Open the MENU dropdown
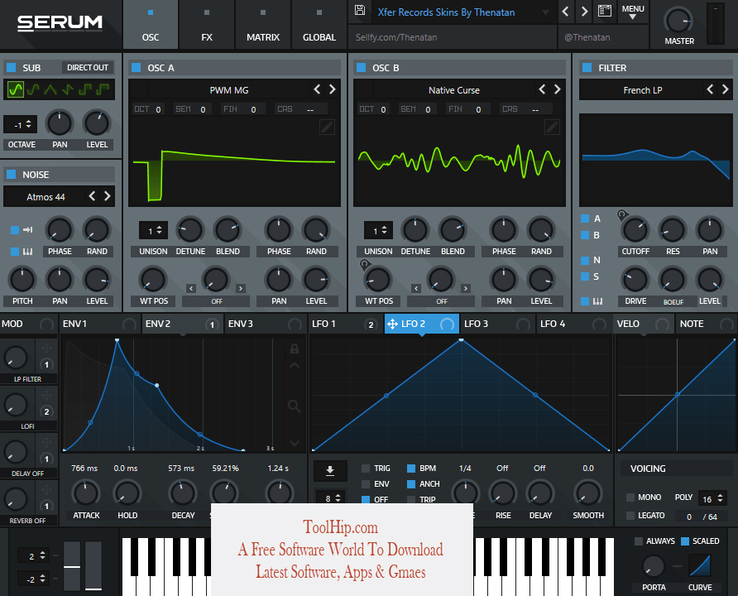This screenshot has width=738, height=596. [x=633, y=12]
